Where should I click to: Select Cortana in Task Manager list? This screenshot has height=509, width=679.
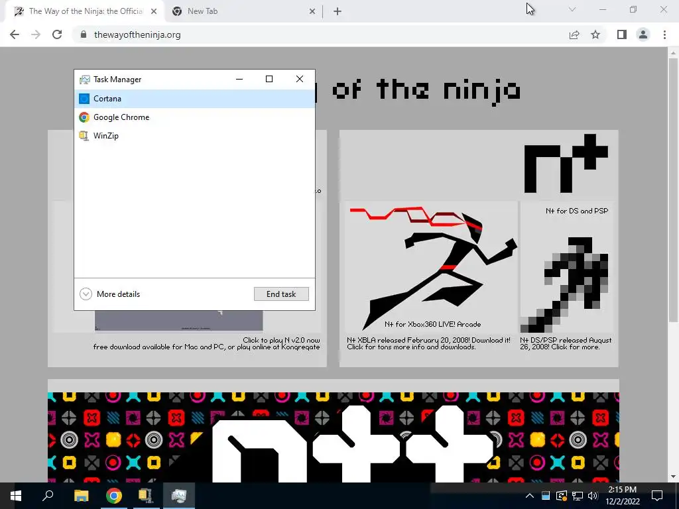coord(194,99)
